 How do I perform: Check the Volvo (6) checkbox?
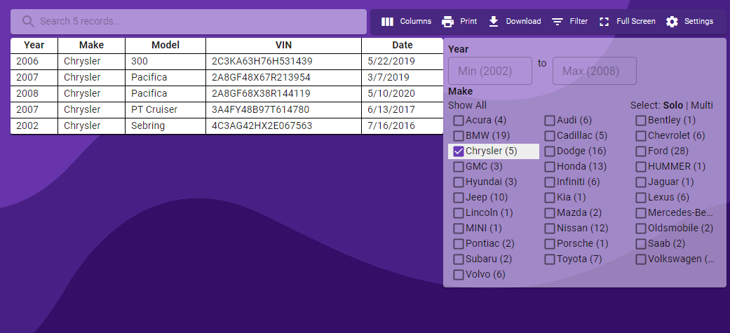click(459, 274)
